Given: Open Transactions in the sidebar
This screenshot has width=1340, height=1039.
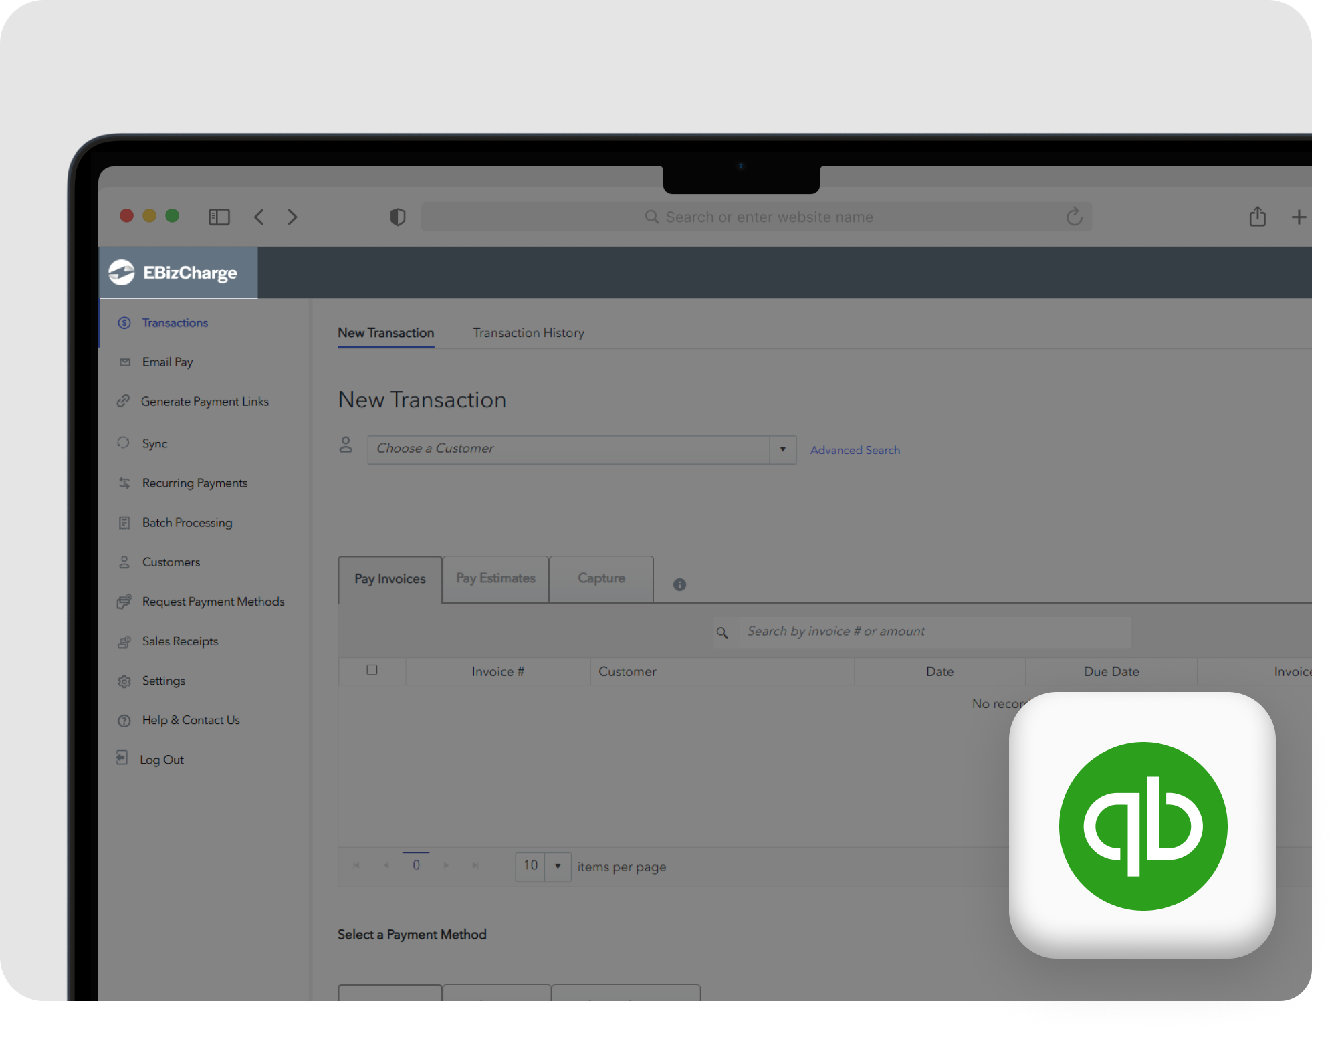Looking at the screenshot, I should point(175,323).
